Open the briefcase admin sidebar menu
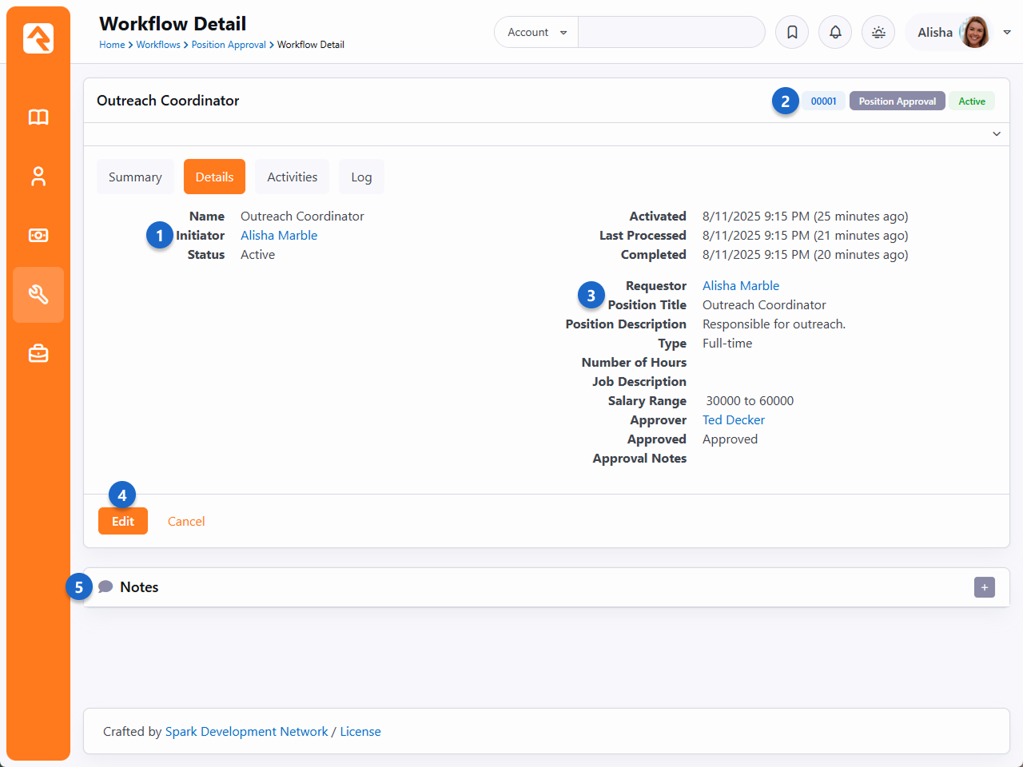Screen dimensions: 1023x767 click(x=38, y=354)
